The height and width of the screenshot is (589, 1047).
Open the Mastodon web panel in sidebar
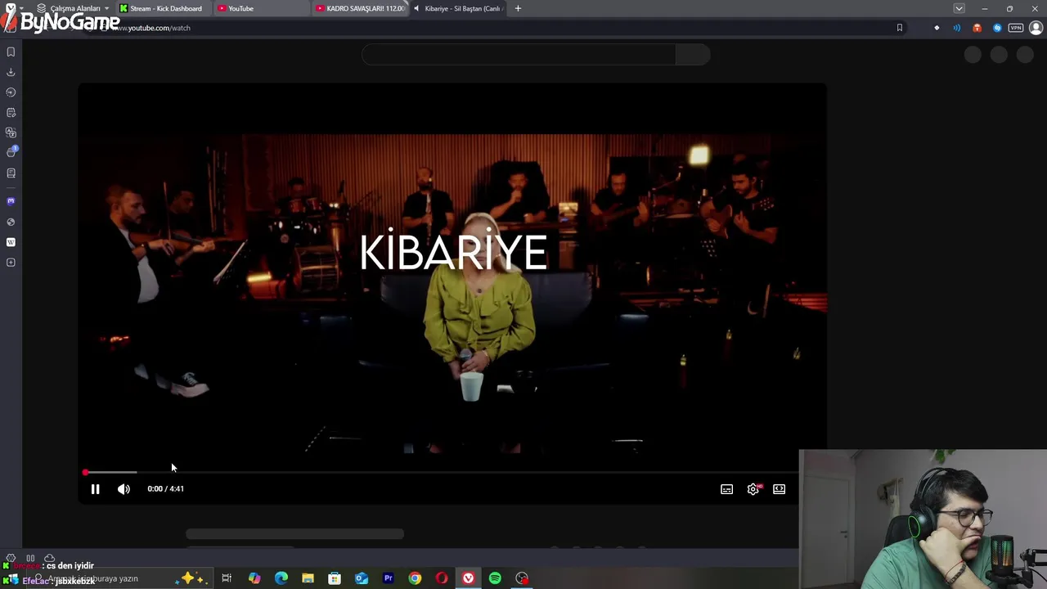[x=11, y=201]
